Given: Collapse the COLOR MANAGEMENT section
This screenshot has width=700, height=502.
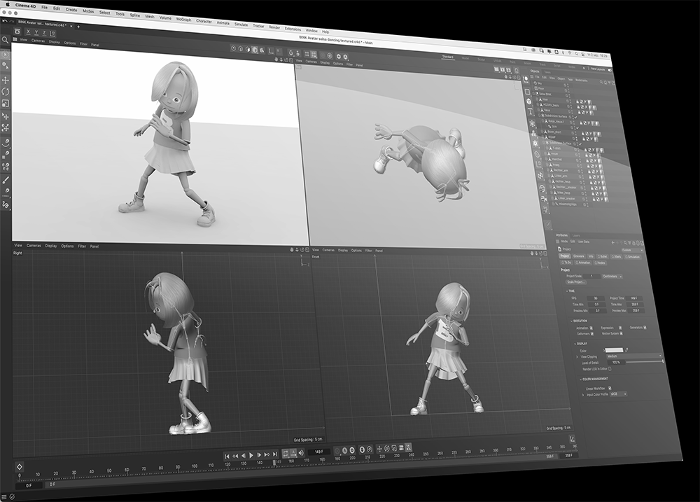Looking at the screenshot, I should point(580,379).
